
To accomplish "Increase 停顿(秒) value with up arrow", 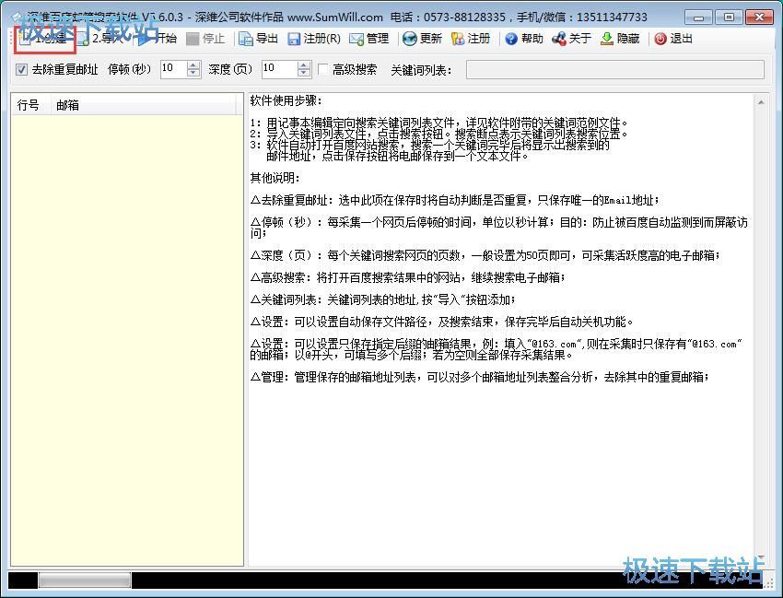I will 193,64.
